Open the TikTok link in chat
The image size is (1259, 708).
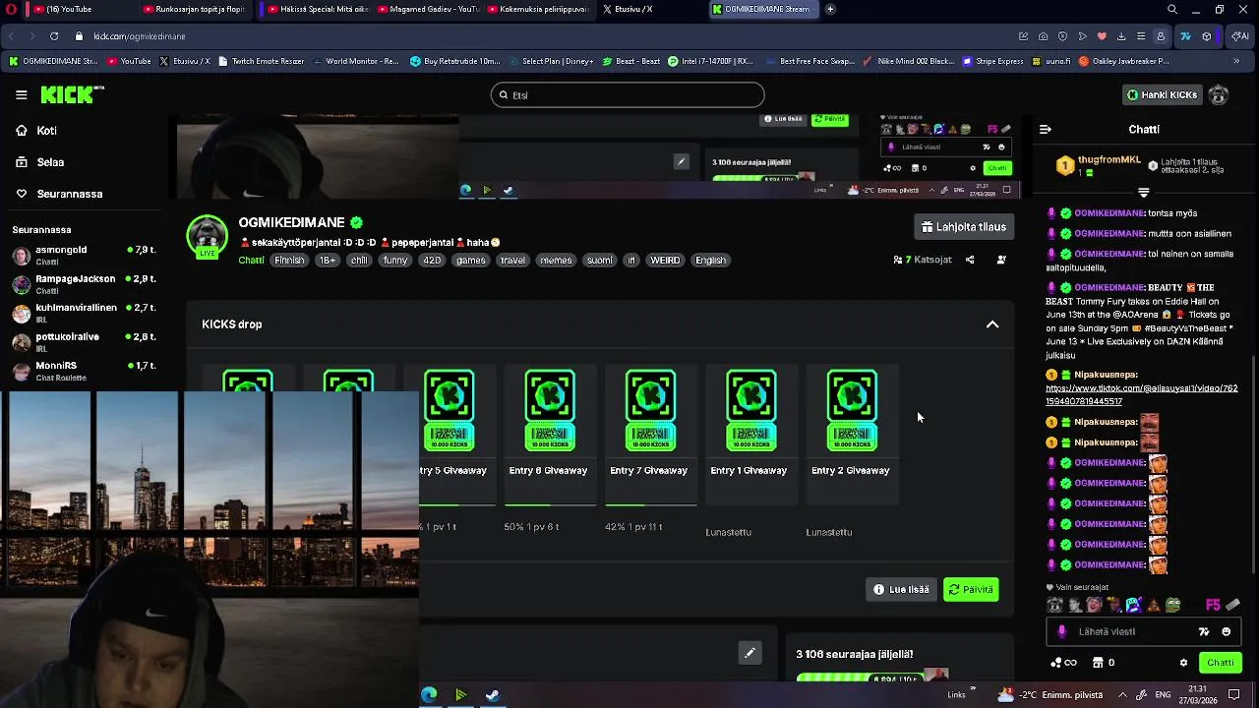[1141, 394]
